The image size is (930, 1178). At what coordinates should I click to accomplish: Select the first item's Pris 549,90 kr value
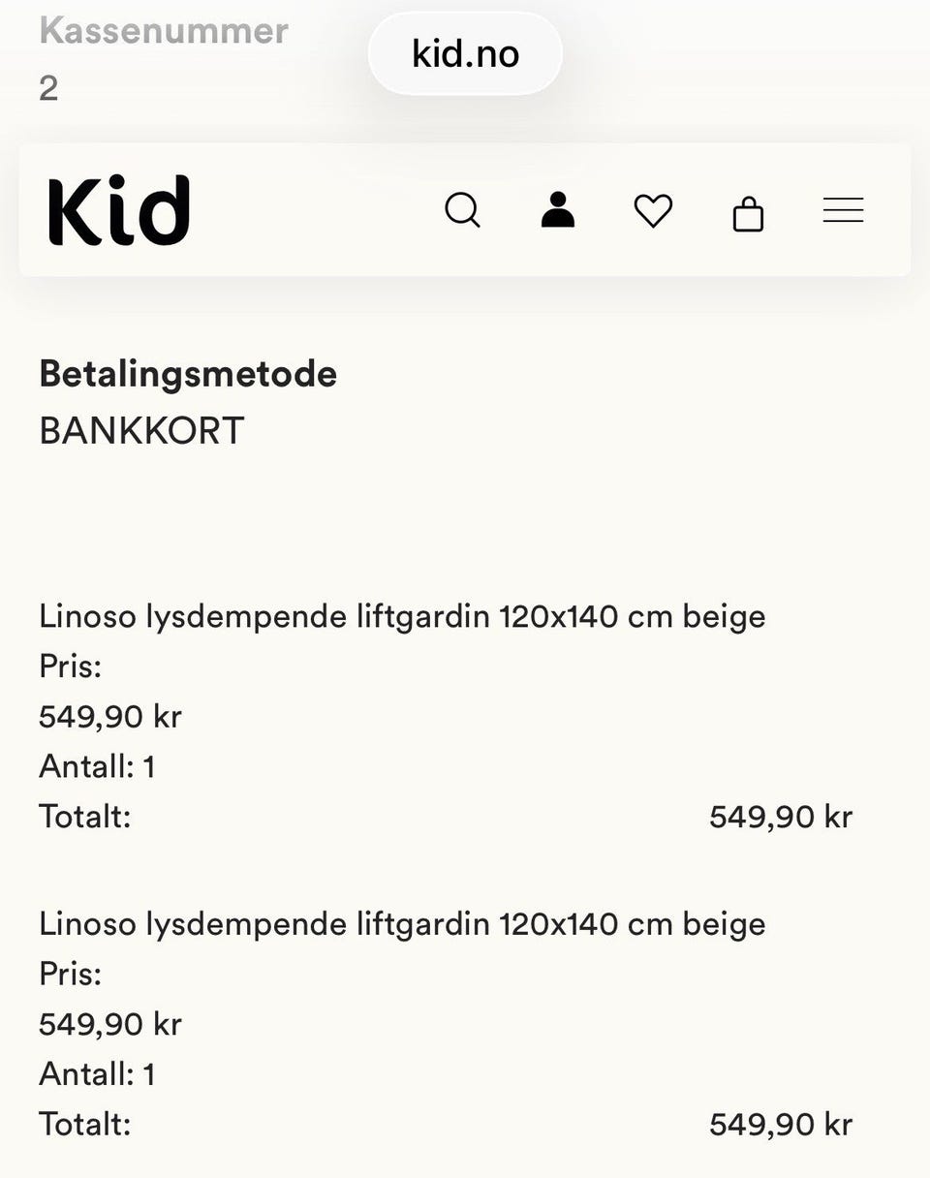click(x=110, y=717)
